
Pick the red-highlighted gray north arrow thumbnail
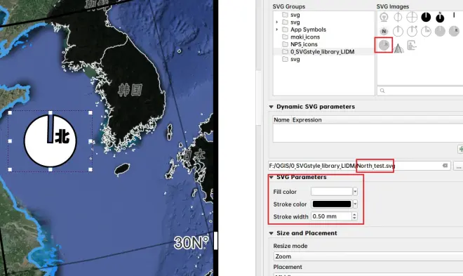(x=384, y=45)
